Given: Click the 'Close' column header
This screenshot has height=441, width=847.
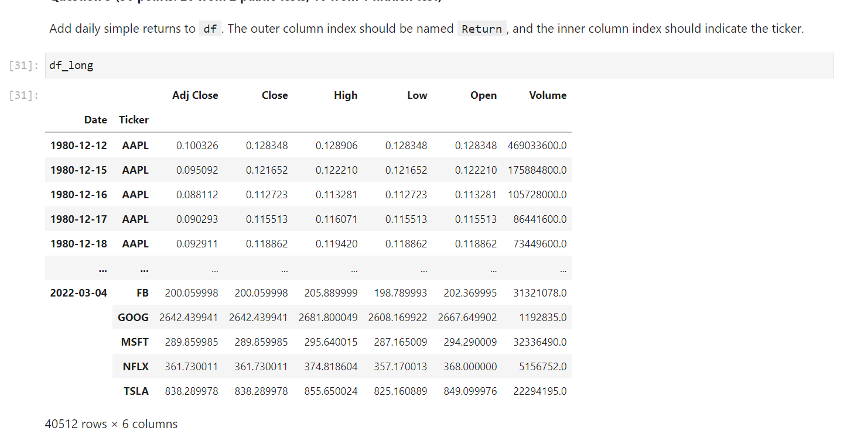Looking at the screenshot, I should pos(275,95).
